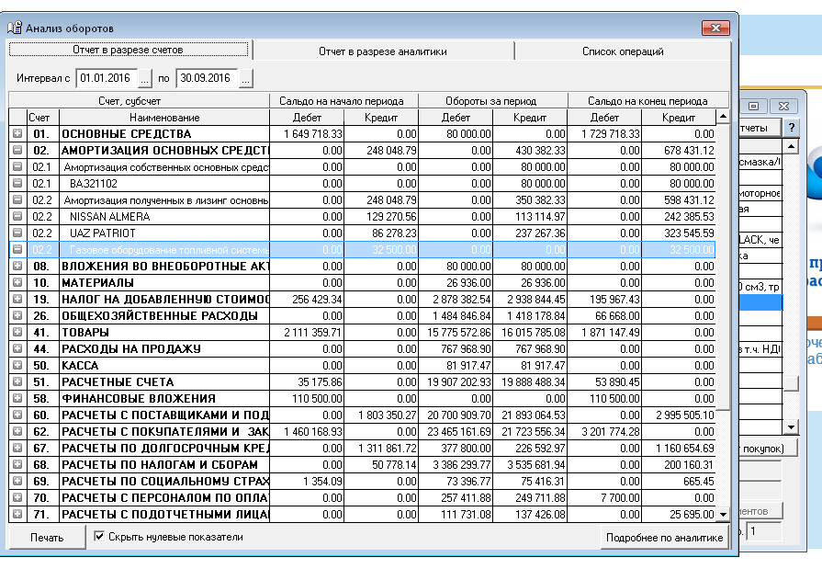Expand account 26 Общехозяйственные расходы
Screen dimensions: 822x580
[x=17, y=316]
